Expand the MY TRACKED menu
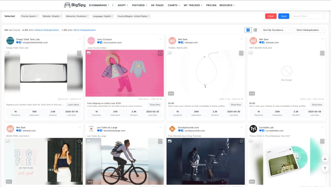Image resolution: width=331 pixels, height=187 pixels. (193, 5)
